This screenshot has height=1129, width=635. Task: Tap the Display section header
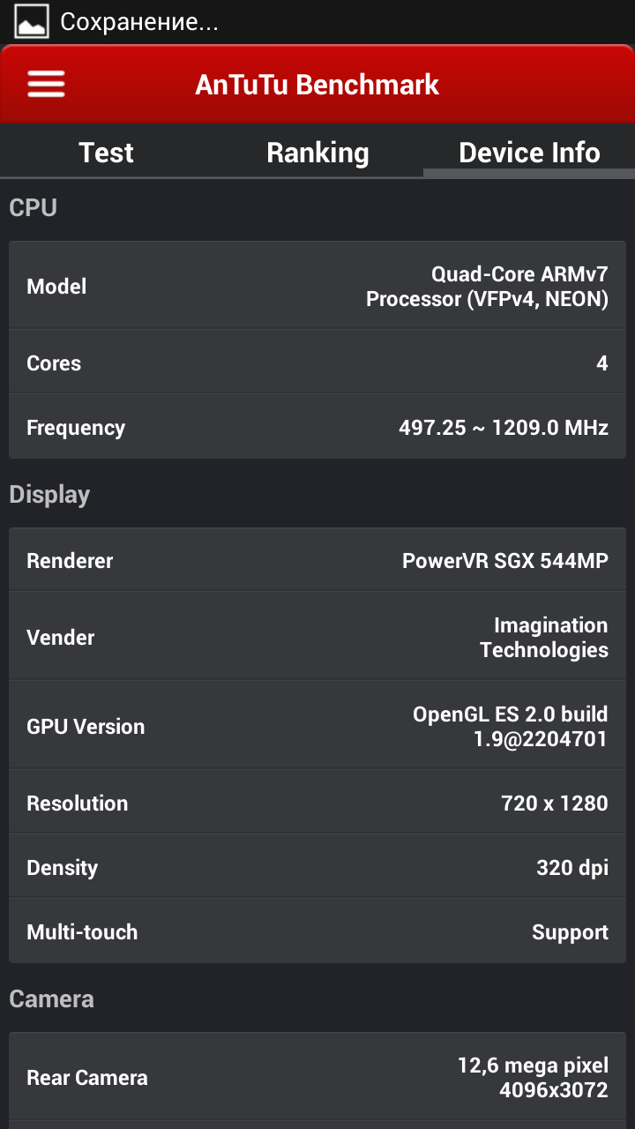[x=49, y=495]
